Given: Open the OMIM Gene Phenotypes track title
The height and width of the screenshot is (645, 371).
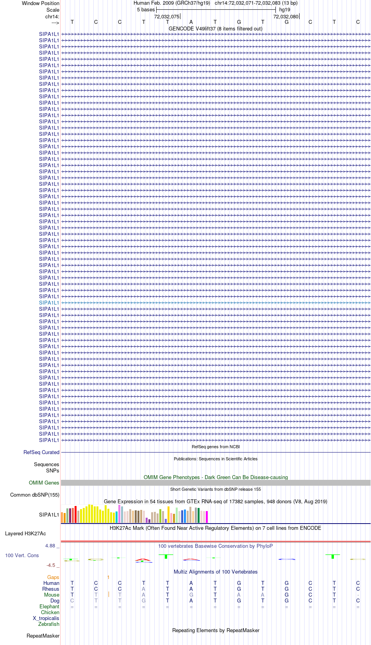Looking at the screenshot, I should coord(216,477).
